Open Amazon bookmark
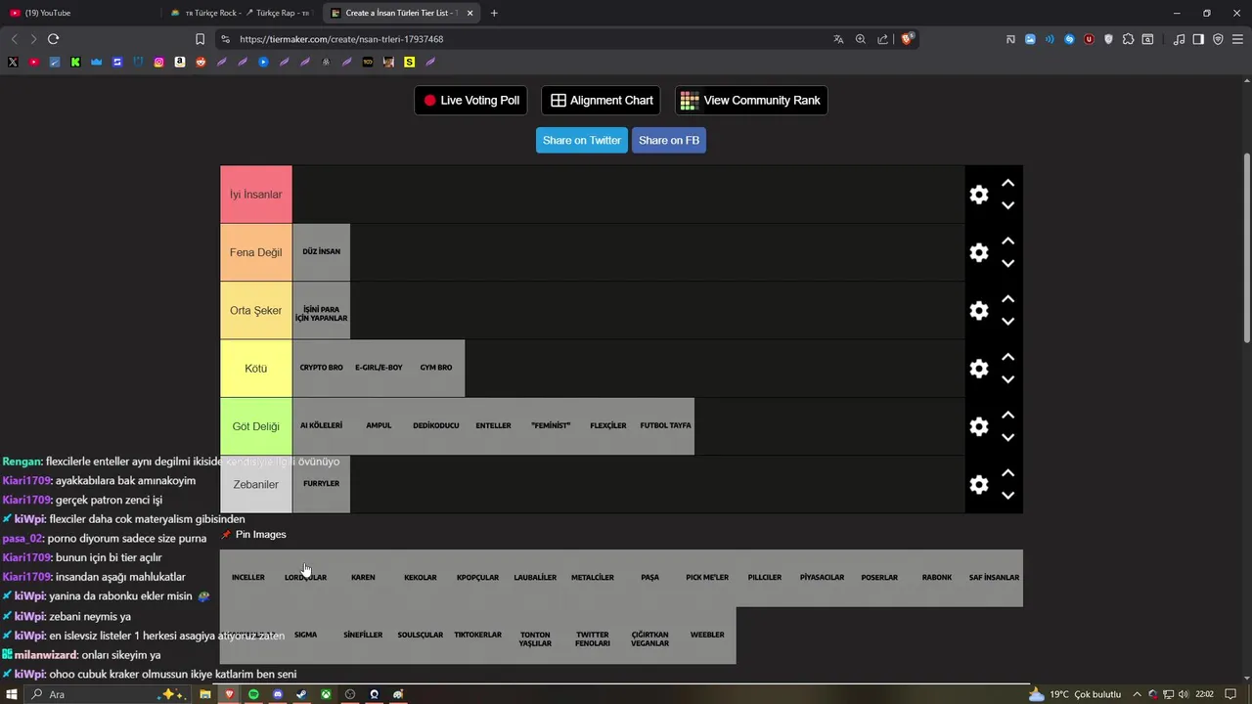 click(x=180, y=62)
